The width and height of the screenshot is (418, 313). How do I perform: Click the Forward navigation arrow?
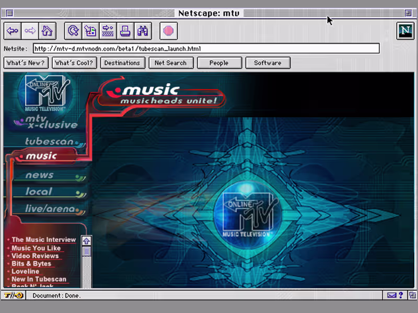point(30,31)
